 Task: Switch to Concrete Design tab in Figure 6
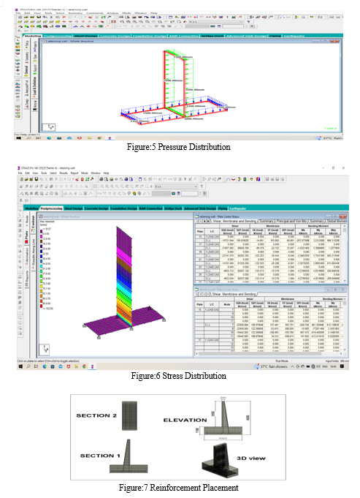pos(96,208)
